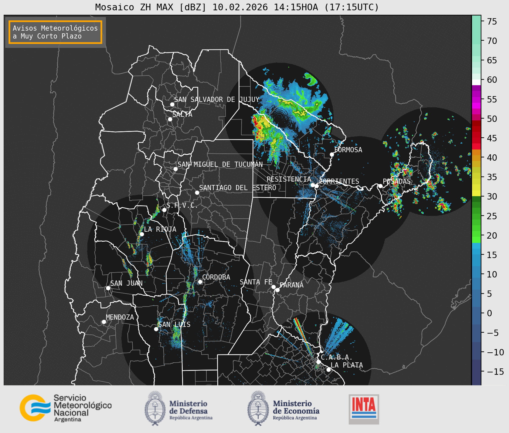This screenshot has width=509, height=433.
Task: Click the -15 dBZ value on color scale
Action: (495, 371)
